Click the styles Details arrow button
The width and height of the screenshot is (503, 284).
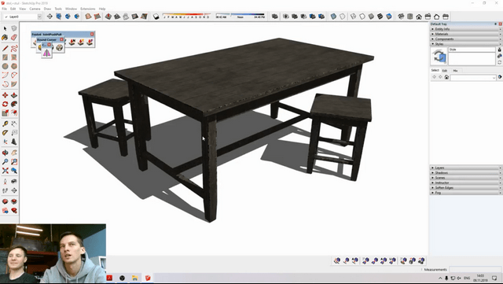click(500, 77)
